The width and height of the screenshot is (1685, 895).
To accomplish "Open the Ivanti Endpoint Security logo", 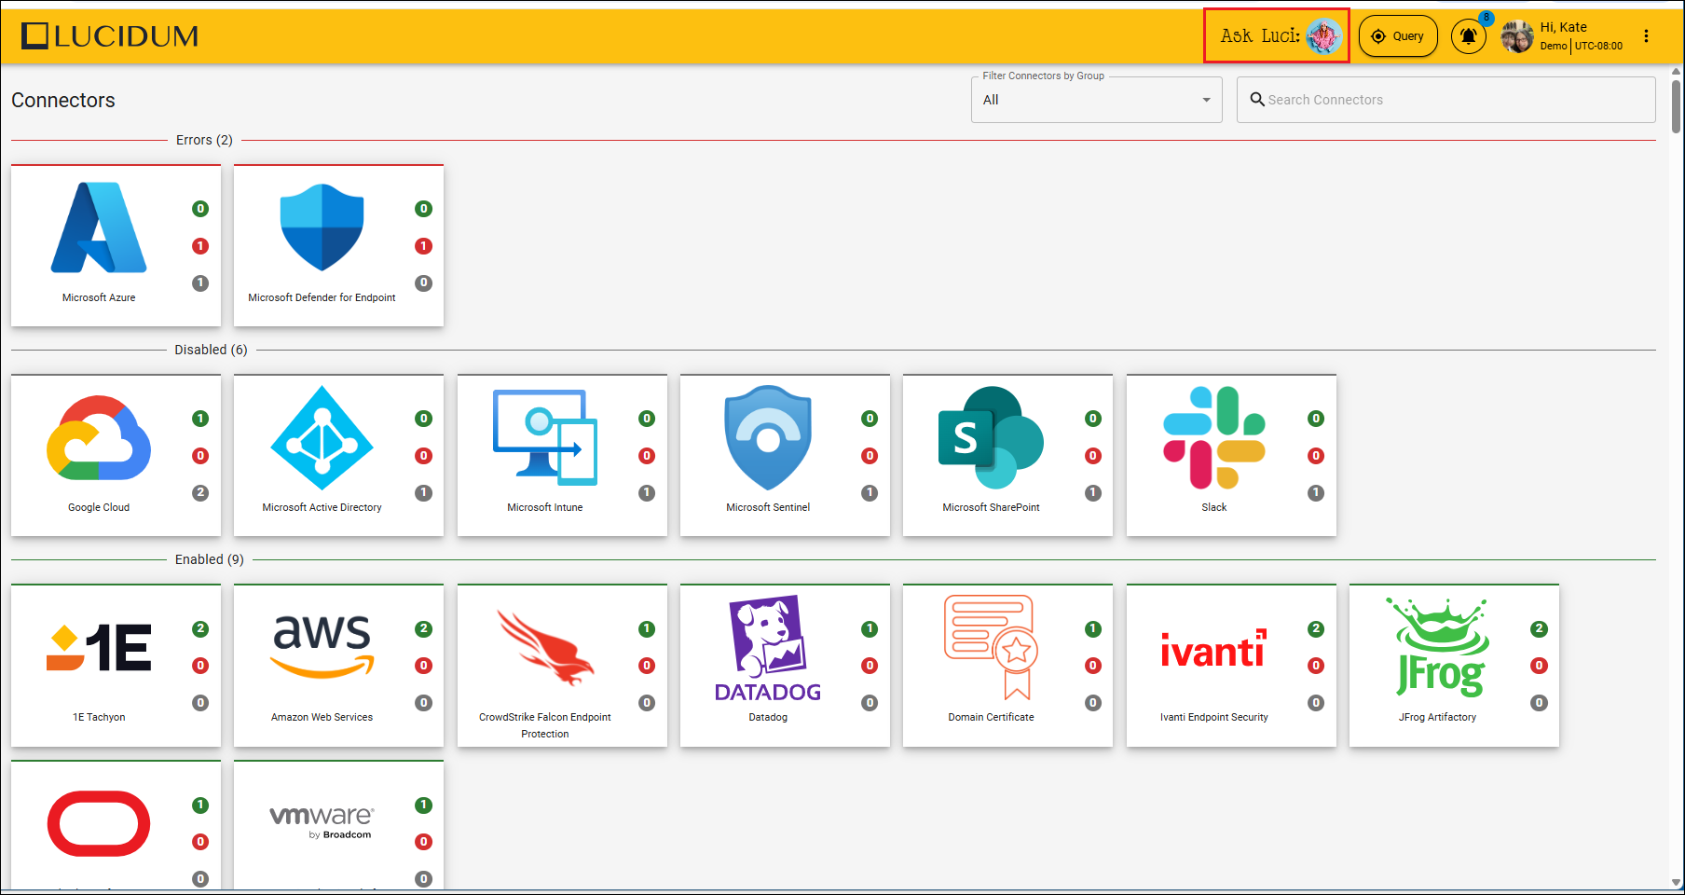I will [1214, 648].
